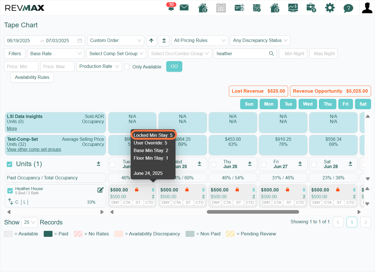Open the mail envelope icon
The width and height of the screenshot is (375, 272).
[x=184, y=8]
